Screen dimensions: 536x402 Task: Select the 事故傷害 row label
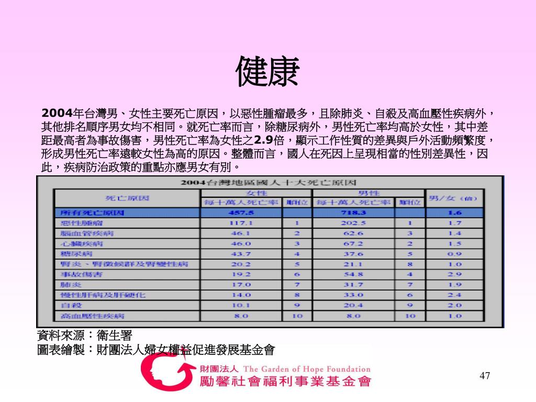[81, 274]
